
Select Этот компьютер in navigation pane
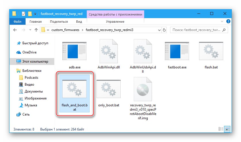(x=32, y=62)
